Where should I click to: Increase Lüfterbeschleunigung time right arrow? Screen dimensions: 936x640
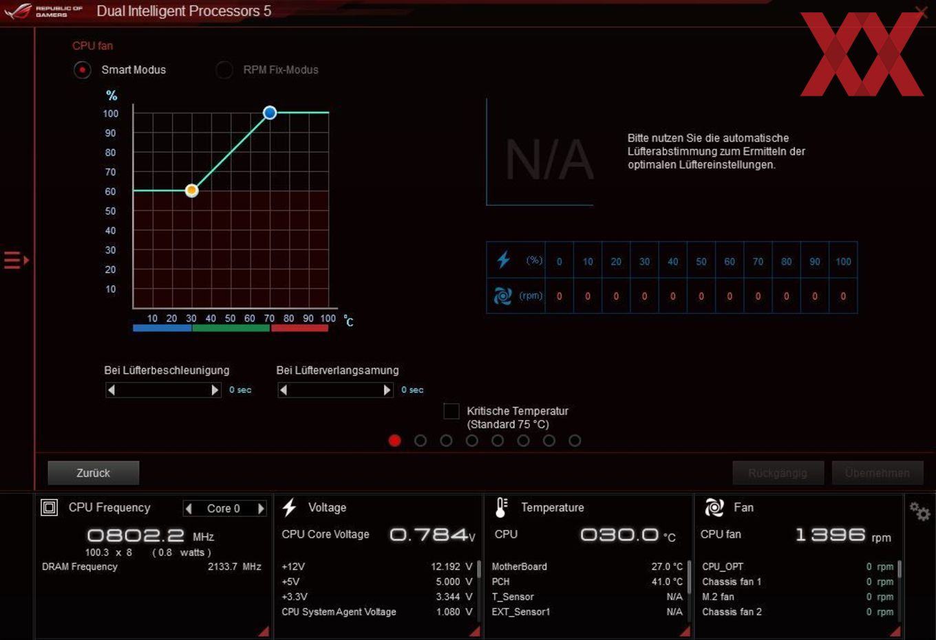click(x=215, y=390)
